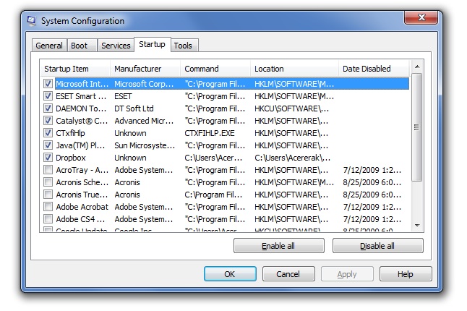Confirm with the OK button
Viewport: 467px width, 311px height.
coord(230,274)
